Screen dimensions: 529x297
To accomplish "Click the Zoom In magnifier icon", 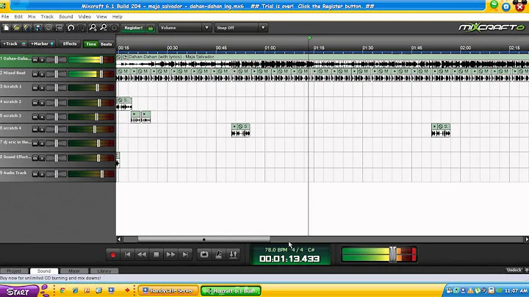I will click(x=93, y=28).
